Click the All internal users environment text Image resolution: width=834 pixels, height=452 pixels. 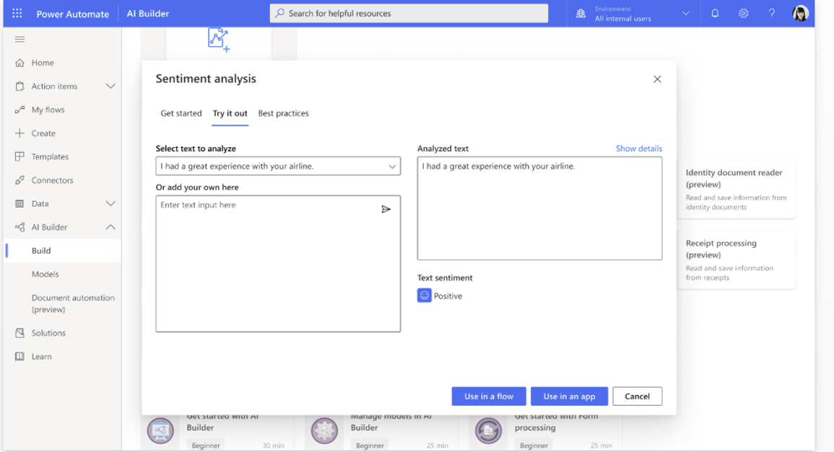(x=623, y=19)
